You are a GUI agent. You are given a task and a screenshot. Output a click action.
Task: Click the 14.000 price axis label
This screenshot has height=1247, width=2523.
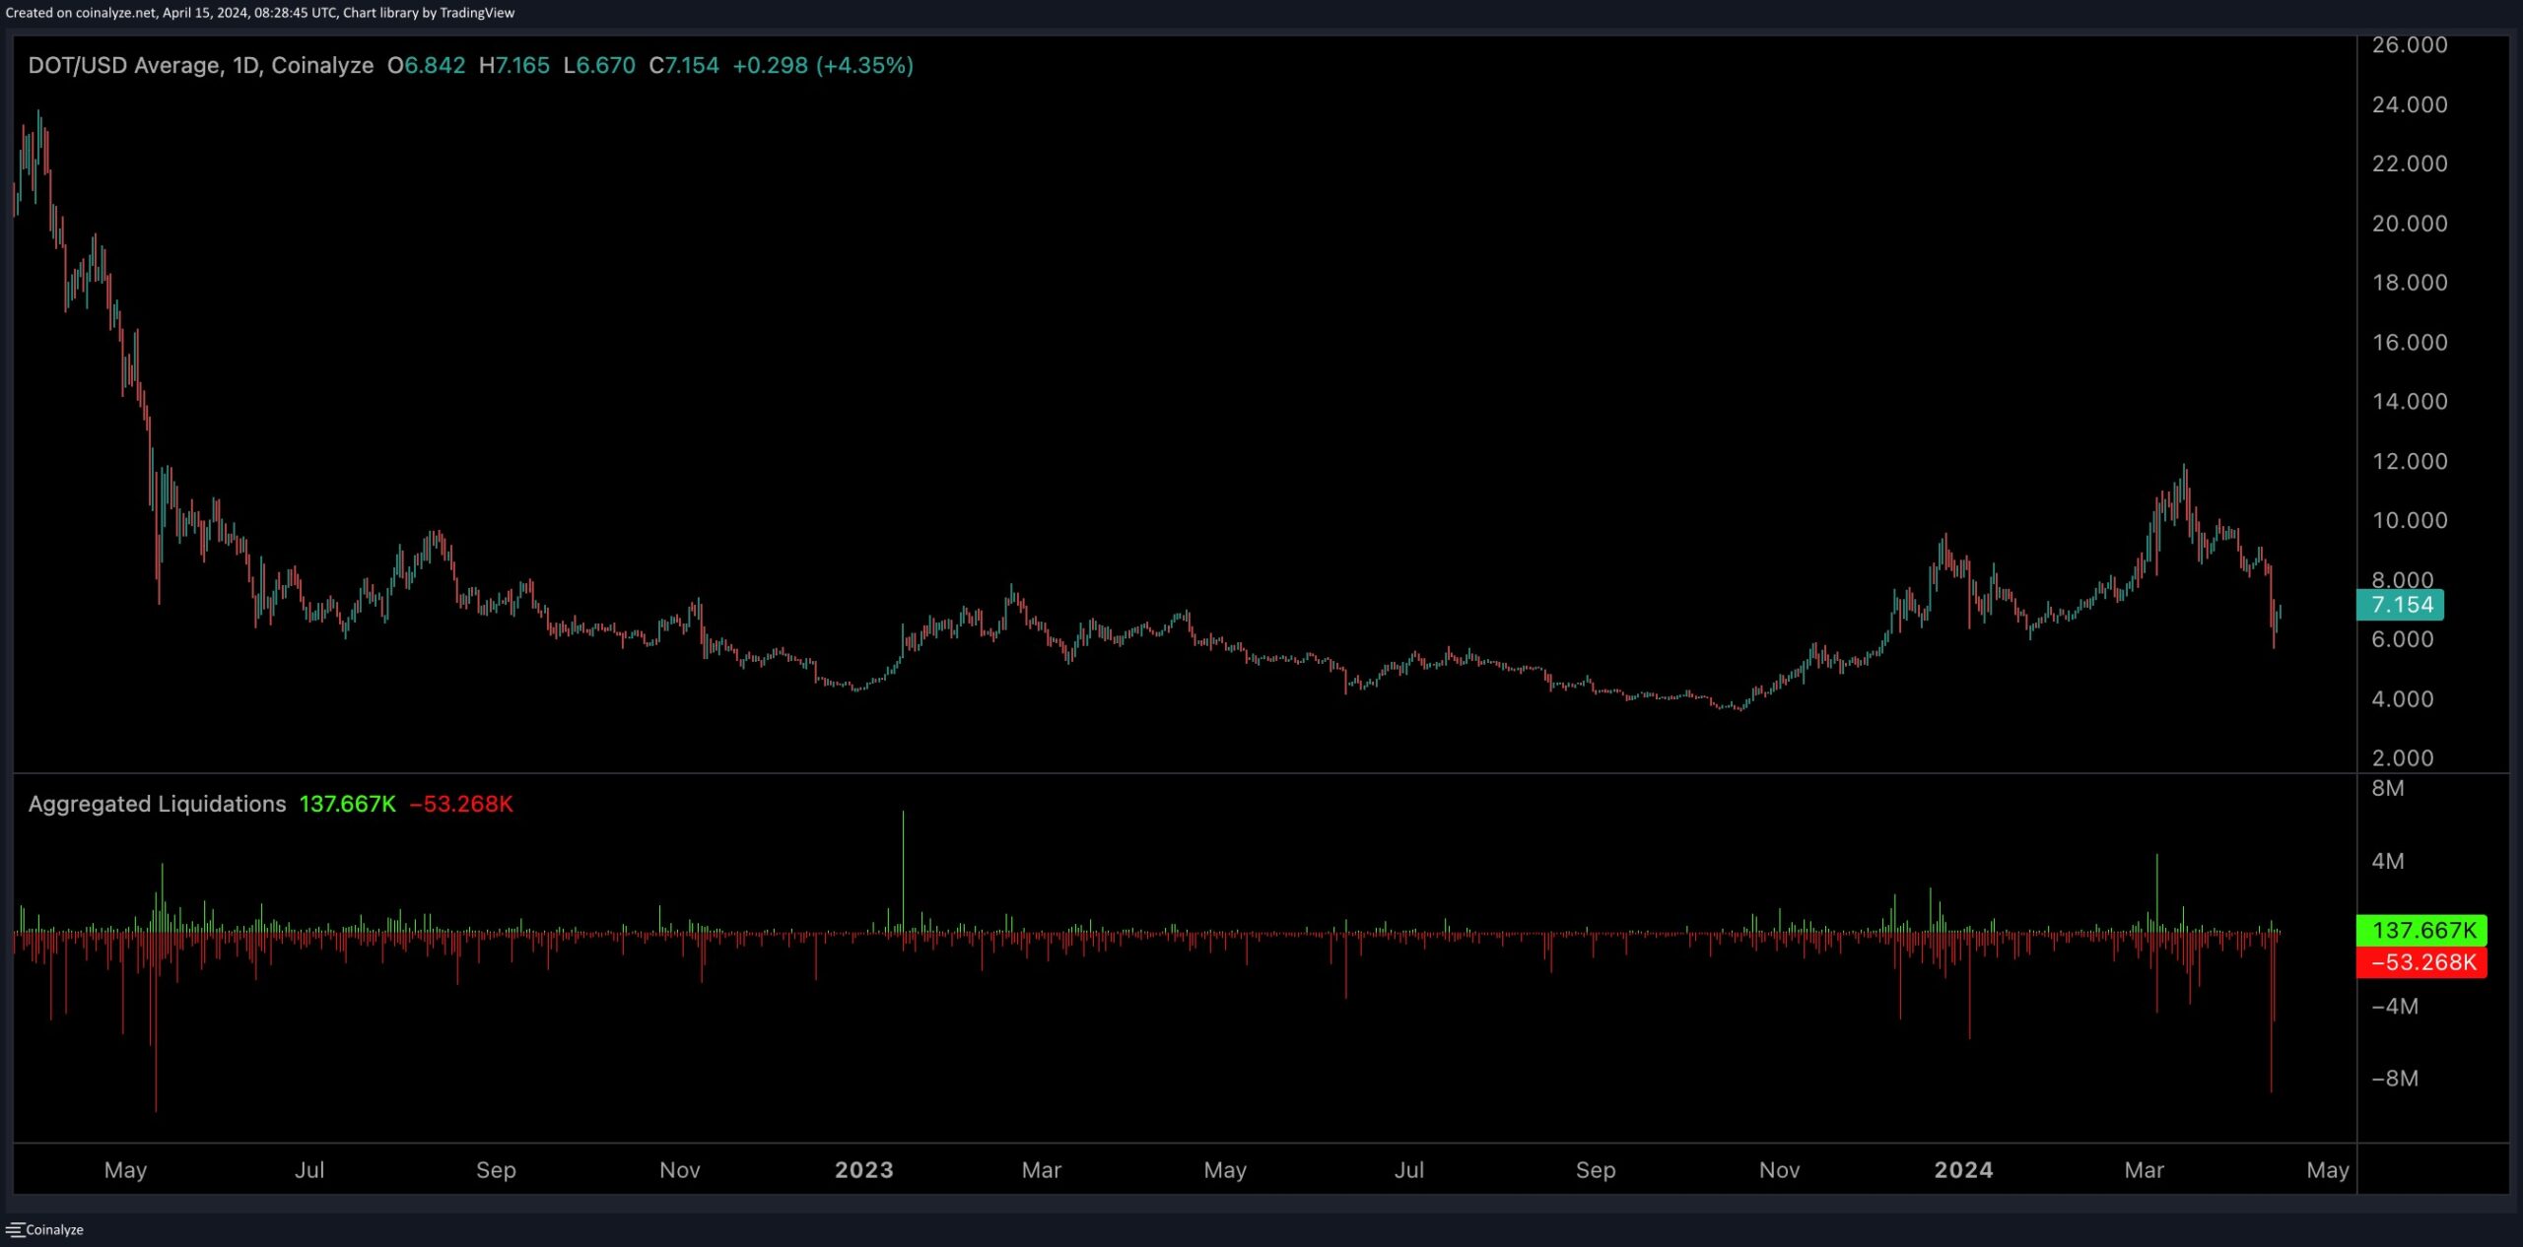2410,402
